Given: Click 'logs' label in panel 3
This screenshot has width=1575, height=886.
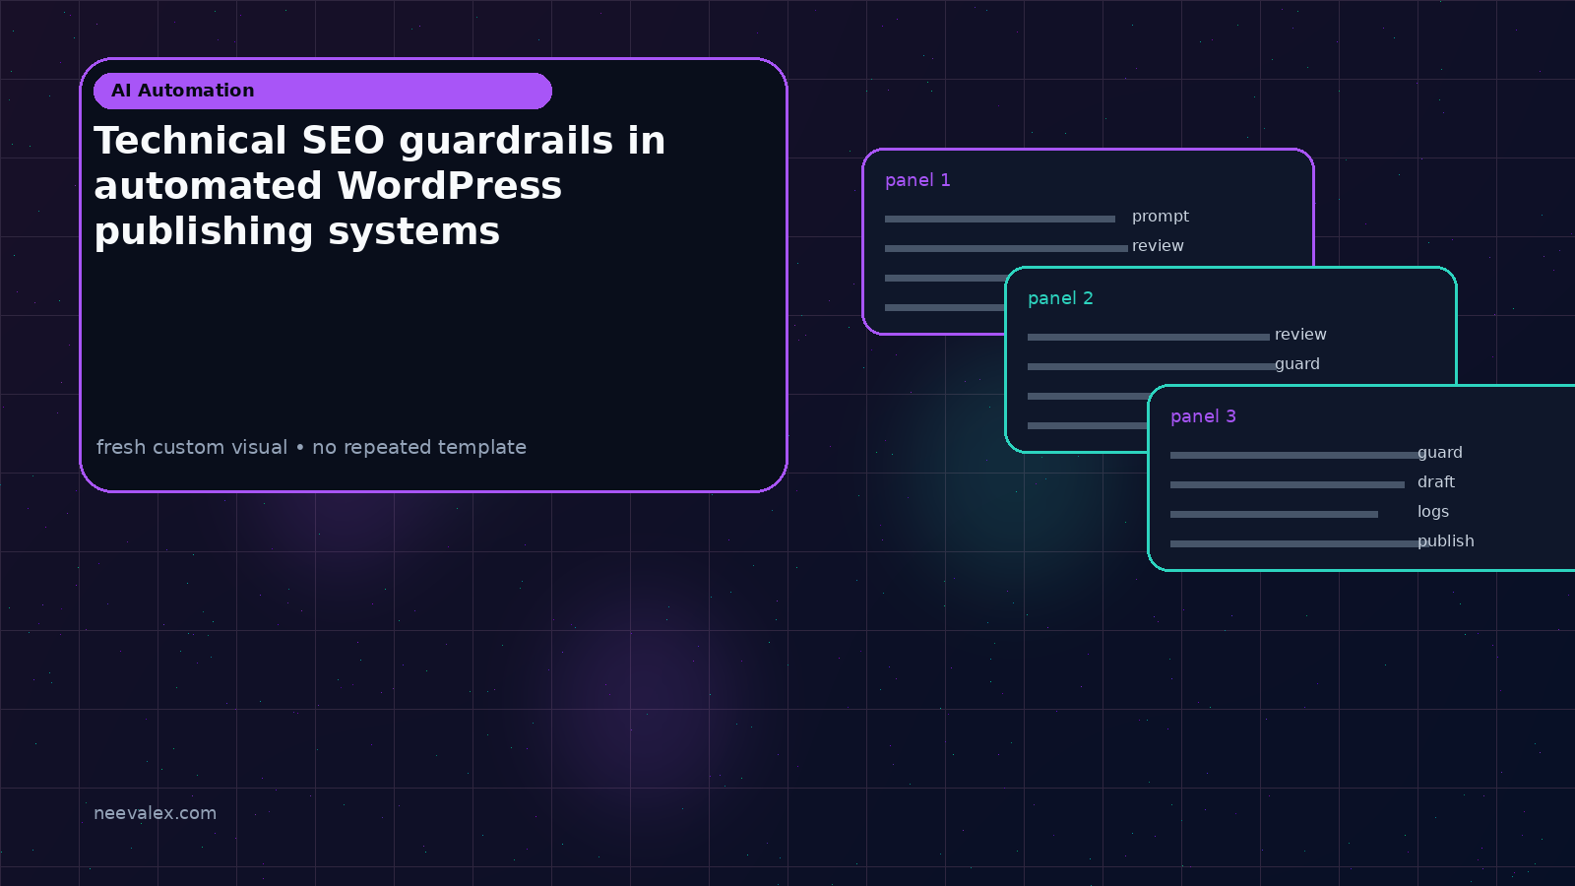Looking at the screenshot, I should 1433,512.
